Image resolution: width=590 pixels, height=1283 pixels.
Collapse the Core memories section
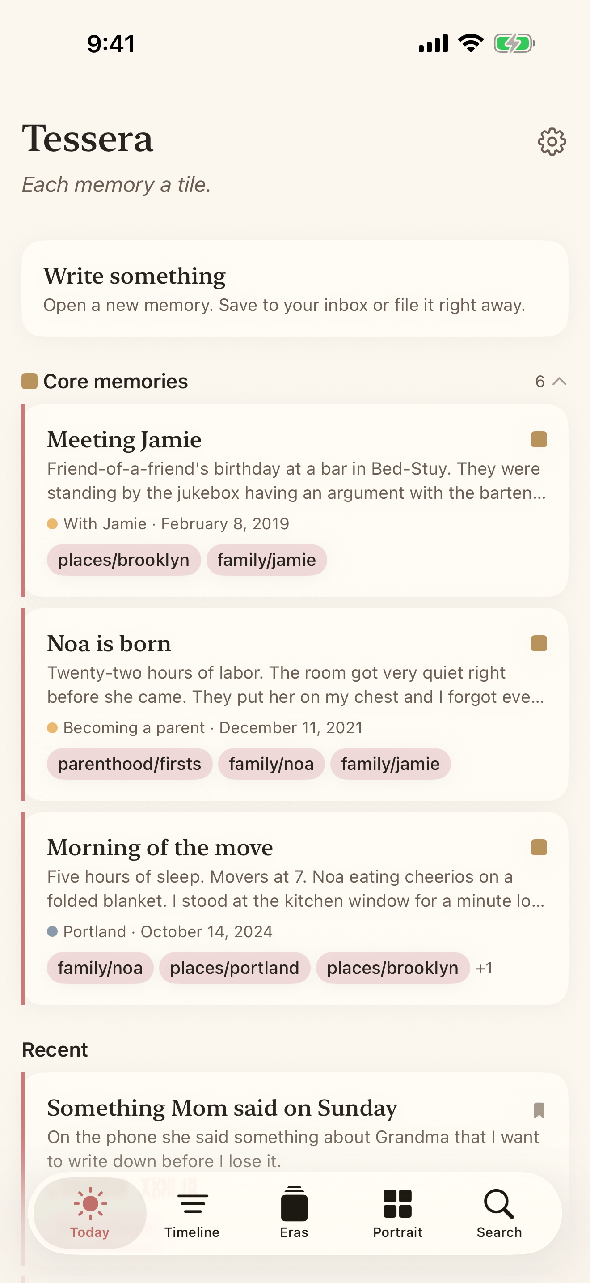(559, 381)
